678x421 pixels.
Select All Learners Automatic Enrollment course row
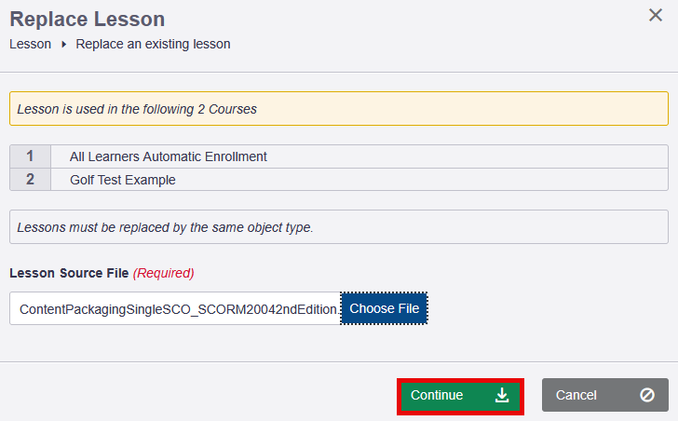[168, 156]
